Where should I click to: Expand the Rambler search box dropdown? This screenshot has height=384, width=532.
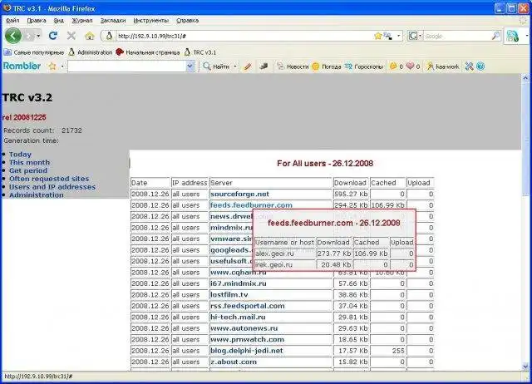coord(190,66)
